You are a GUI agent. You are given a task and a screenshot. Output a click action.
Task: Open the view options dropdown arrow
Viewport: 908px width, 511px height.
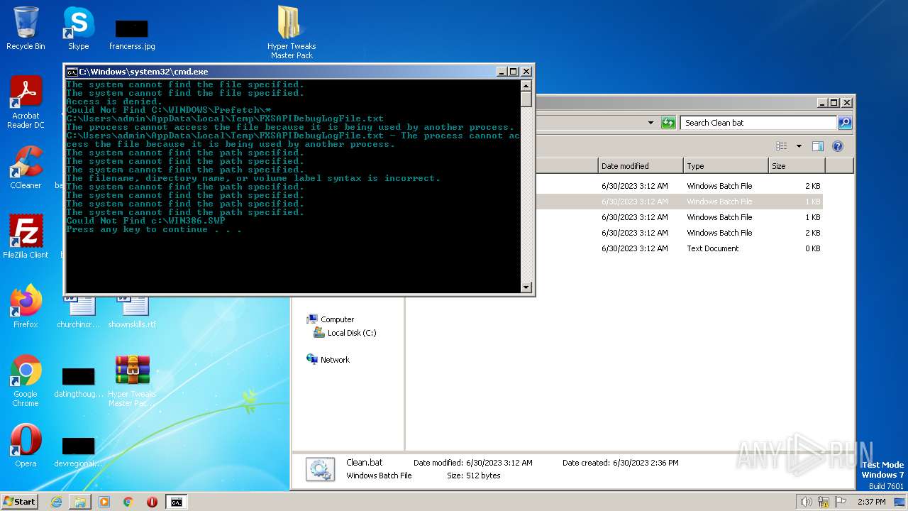[799, 146]
